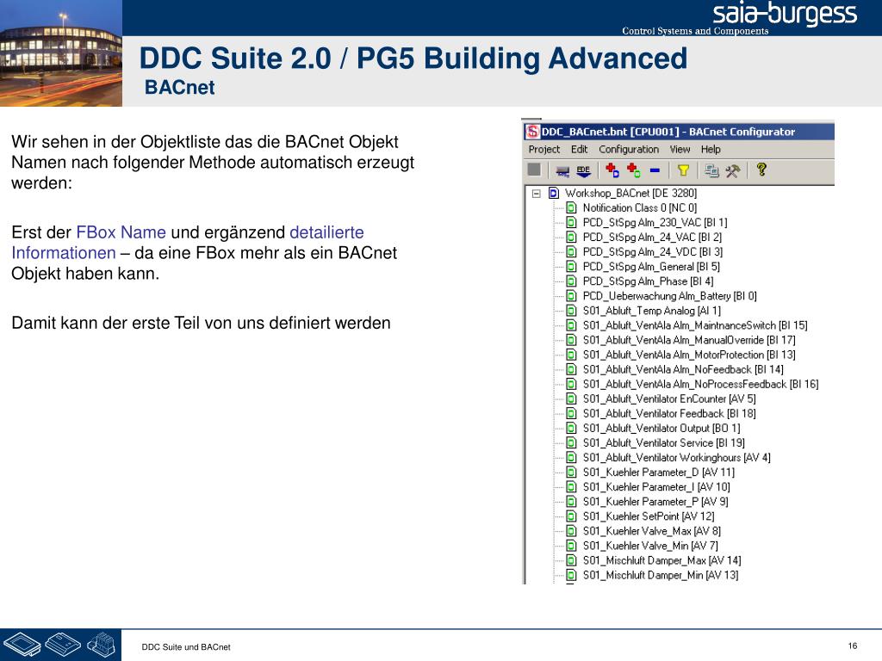Select S01_Abluft_Ventilator Service [BI 19]
This screenshot has width=882, height=661.
(664, 442)
